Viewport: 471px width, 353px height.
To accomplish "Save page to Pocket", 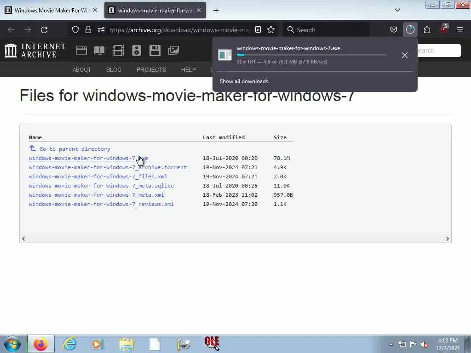I will click(x=394, y=30).
